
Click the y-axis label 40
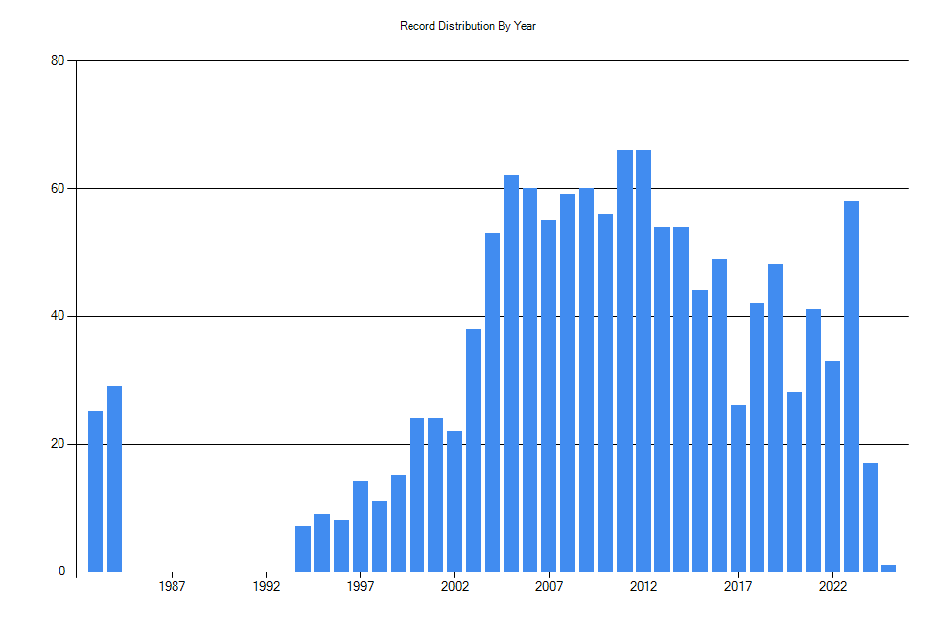click(58, 316)
